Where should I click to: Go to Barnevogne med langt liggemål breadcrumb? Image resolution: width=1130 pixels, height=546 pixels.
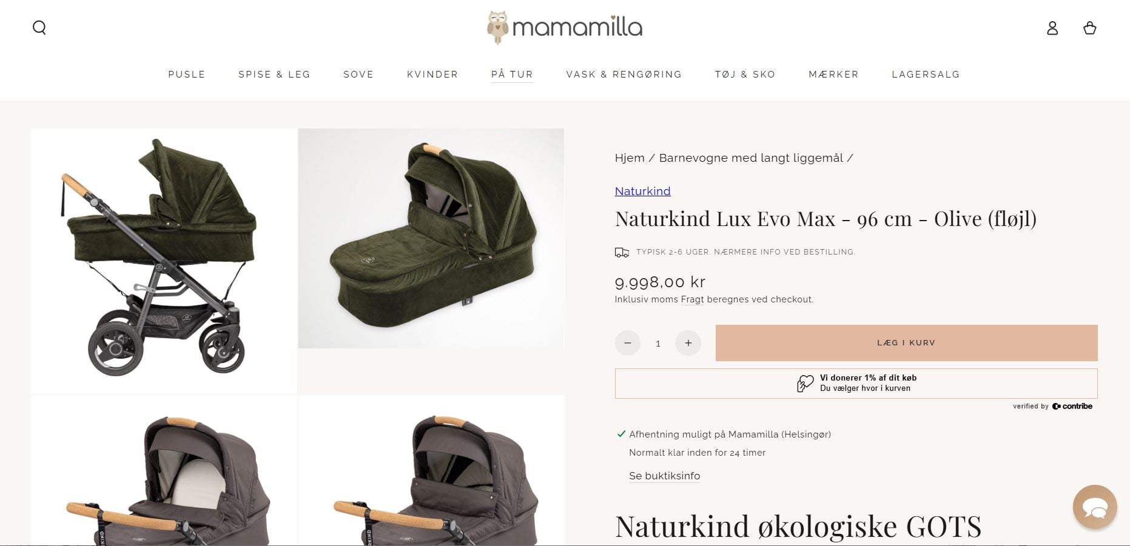(x=751, y=158)
